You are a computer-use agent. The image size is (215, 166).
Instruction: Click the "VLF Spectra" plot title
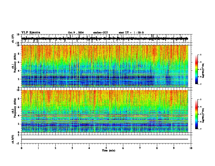(31, 33)
